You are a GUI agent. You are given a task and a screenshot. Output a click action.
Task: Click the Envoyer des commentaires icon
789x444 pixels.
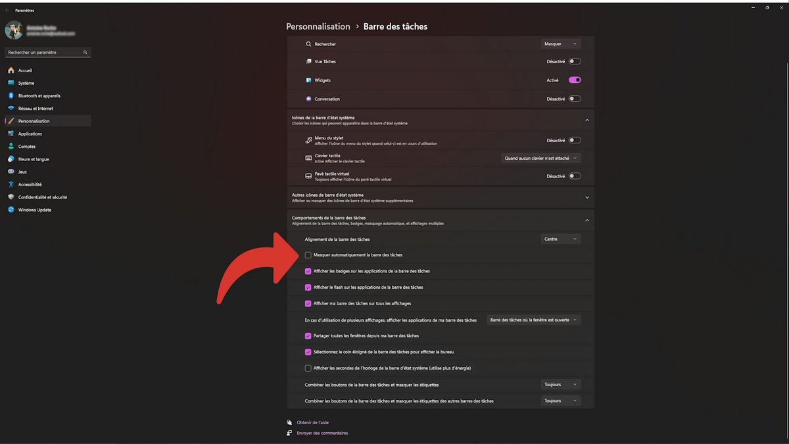(x=289, y=433)
